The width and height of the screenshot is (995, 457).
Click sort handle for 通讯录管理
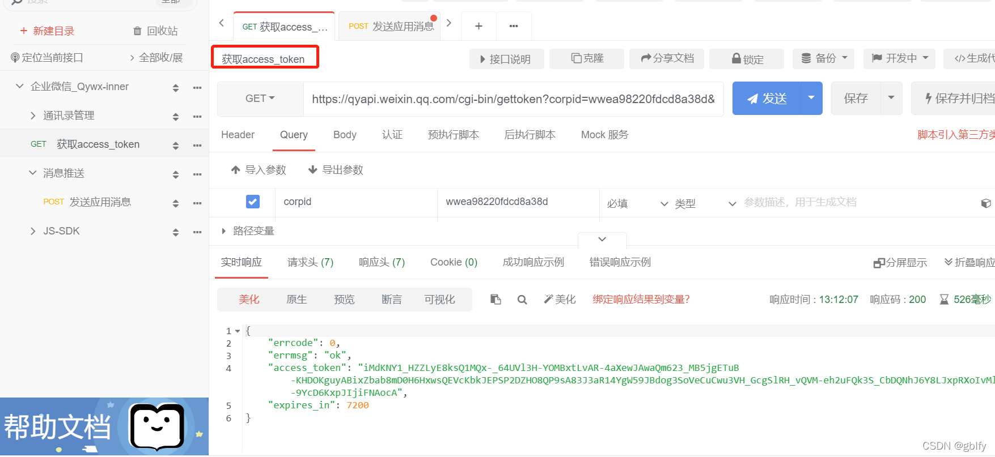pos(176,117)
